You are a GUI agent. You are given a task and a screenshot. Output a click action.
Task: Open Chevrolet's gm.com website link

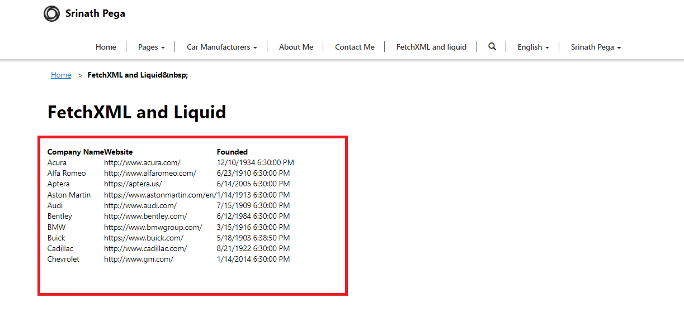pos(139,259)
